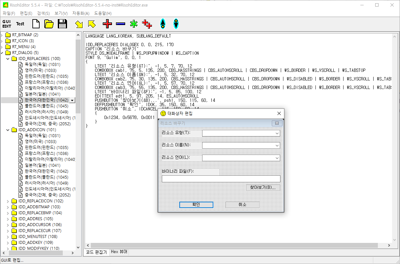Image resolution: width=400 pixels, height=264 pixels.
Task: Collapse the IDD_REPLACERES (100) node
Action: [9, 59]
